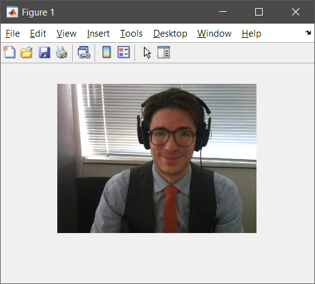Open the Insert menu
The width and height of the screenshot is (315, 284).
[98, 34]
